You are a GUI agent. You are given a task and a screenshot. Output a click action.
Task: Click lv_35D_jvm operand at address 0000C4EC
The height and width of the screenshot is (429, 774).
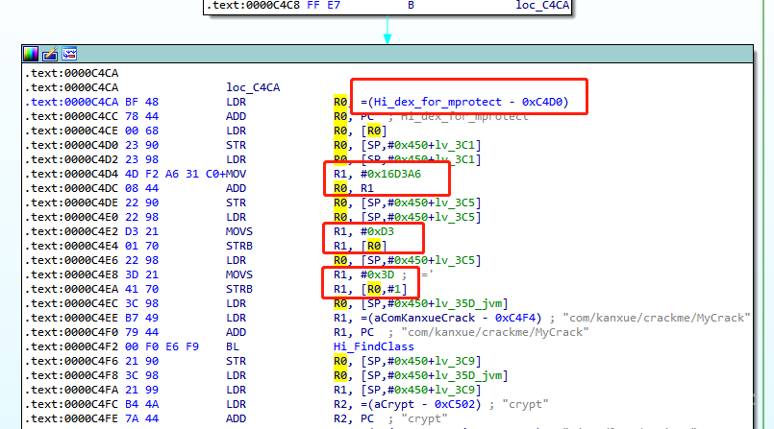[469, 303]
